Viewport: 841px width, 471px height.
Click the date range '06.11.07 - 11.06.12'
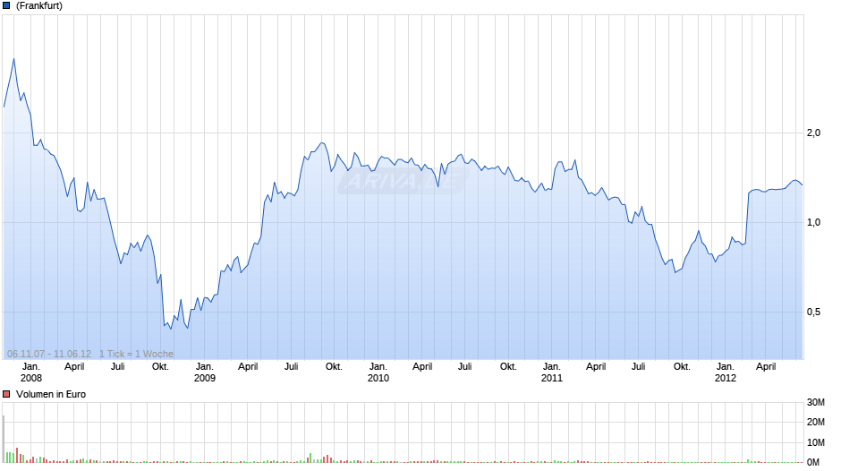49,354
